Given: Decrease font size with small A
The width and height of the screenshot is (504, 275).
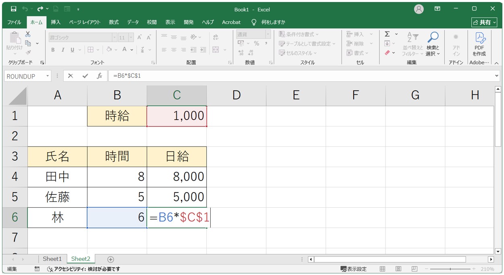Looking at the screenshot, I should coord(148,37).
